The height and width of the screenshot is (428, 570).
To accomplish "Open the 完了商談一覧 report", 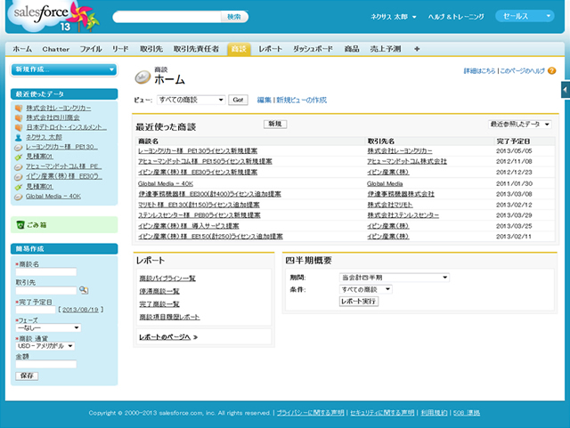I will click(x=159, y=304).
